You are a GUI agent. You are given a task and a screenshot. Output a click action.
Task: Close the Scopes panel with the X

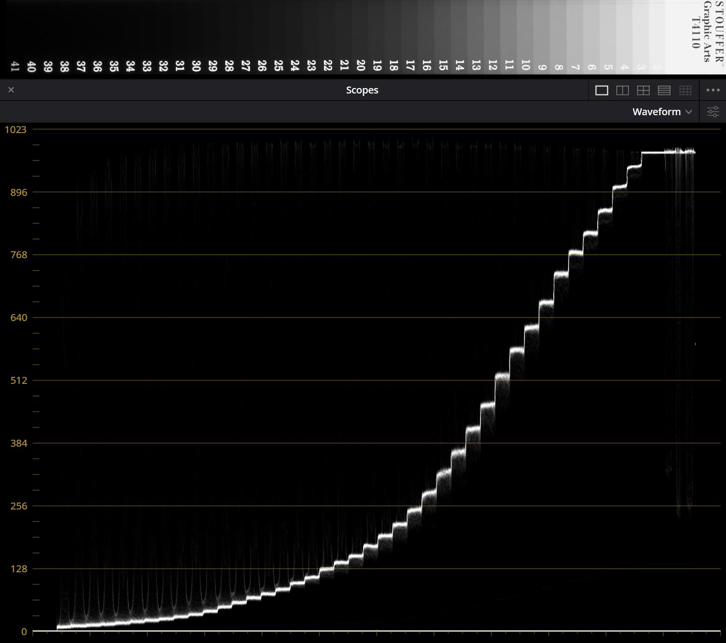pos(11,90)
